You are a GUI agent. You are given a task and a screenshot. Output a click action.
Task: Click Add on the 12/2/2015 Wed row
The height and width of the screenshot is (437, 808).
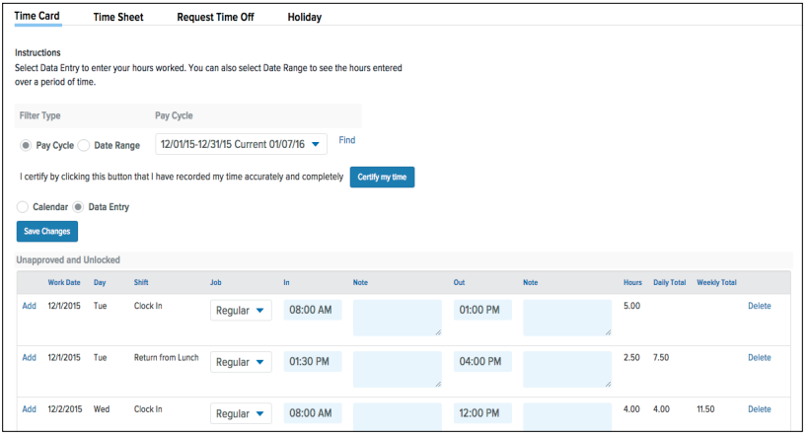(x=29, y=409)
